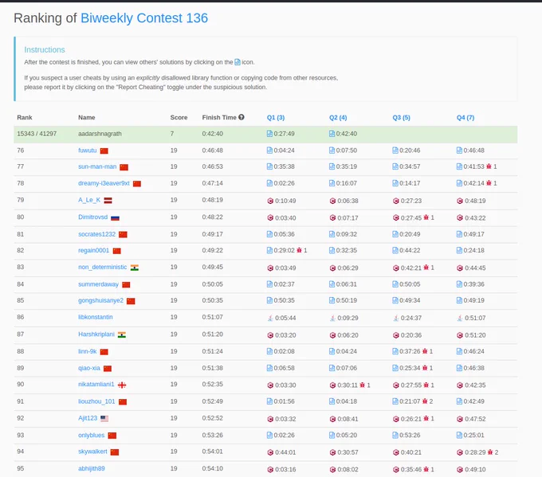Open A_Le_K user profile
This screenshot has height=477, width=542.
tap(89, 200)
